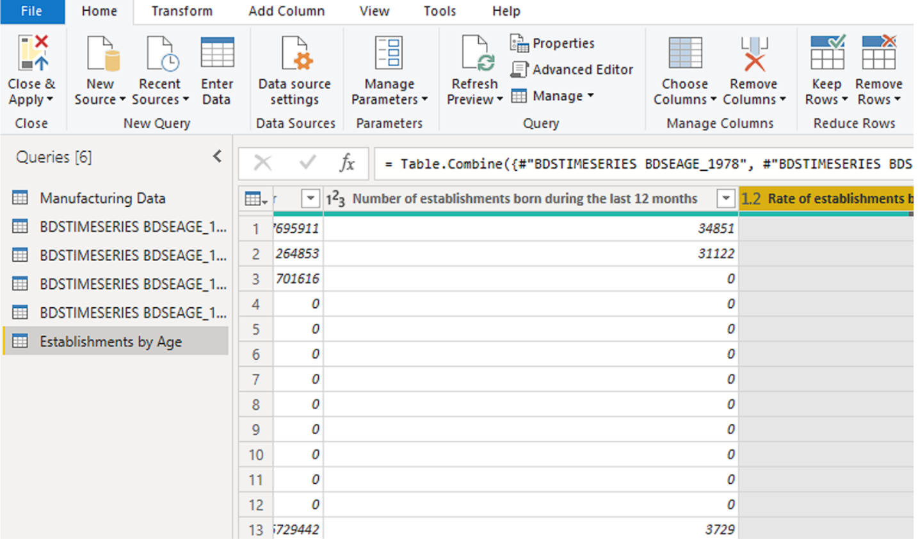The width and height of the screenshot is (918, 539).
Task: Open the Manage query dropdown
Action: [x=553, y=96]
